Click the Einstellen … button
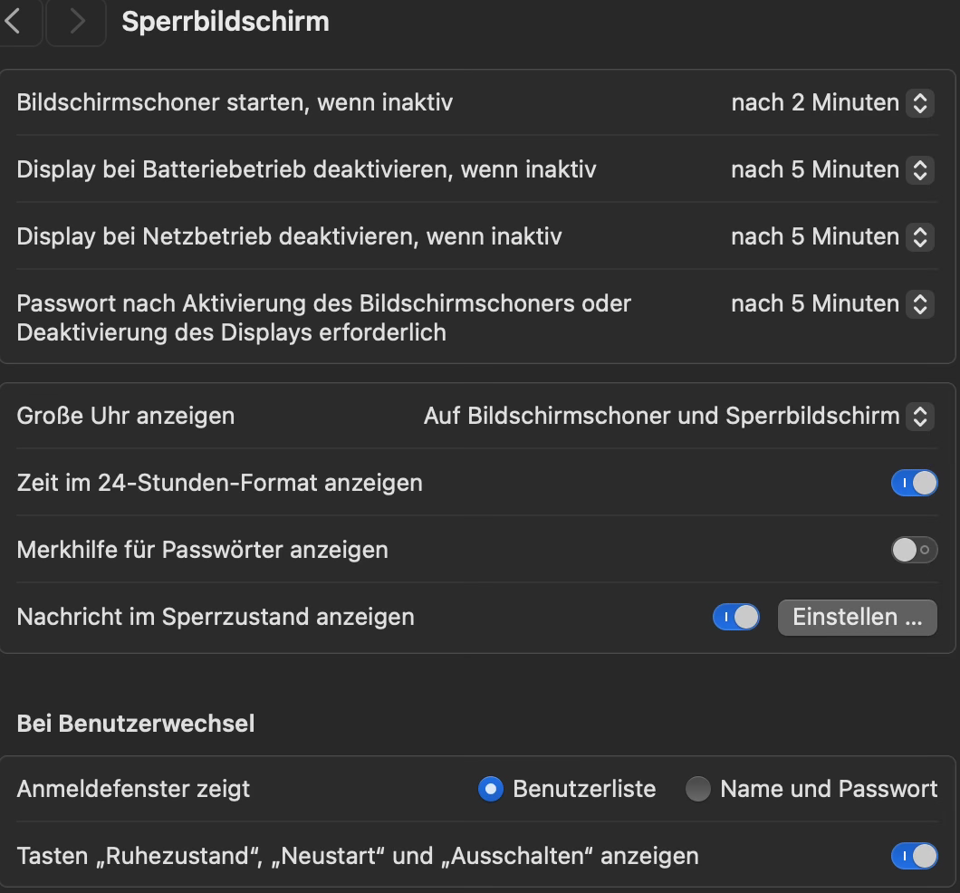This screenshot has height=893, width=960. click(857, 617)
